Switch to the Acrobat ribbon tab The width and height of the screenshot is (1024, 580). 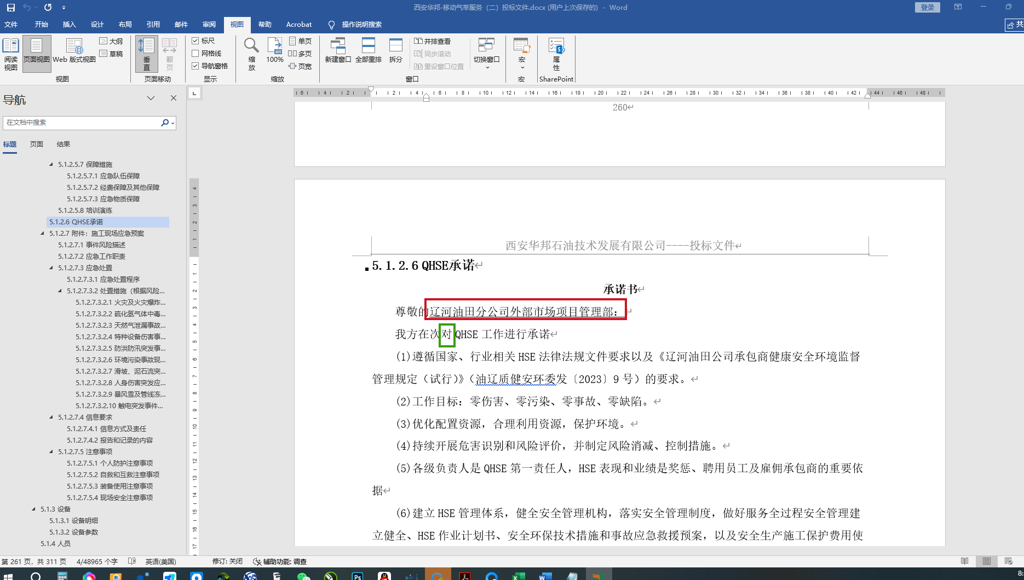(x=299, y=25)
